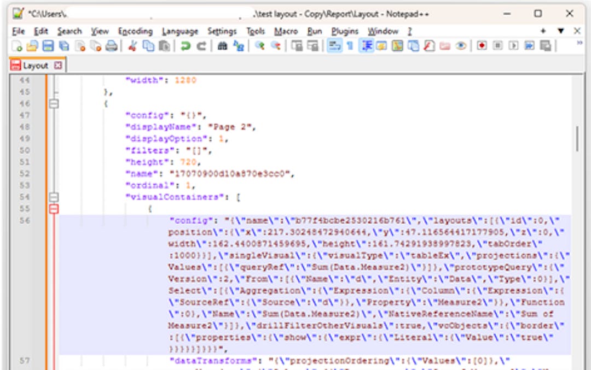This screenshot has width=591, height=370.
Task: Open the document list dropdown triangle in menu bar
Action: [x=561, y=31]
